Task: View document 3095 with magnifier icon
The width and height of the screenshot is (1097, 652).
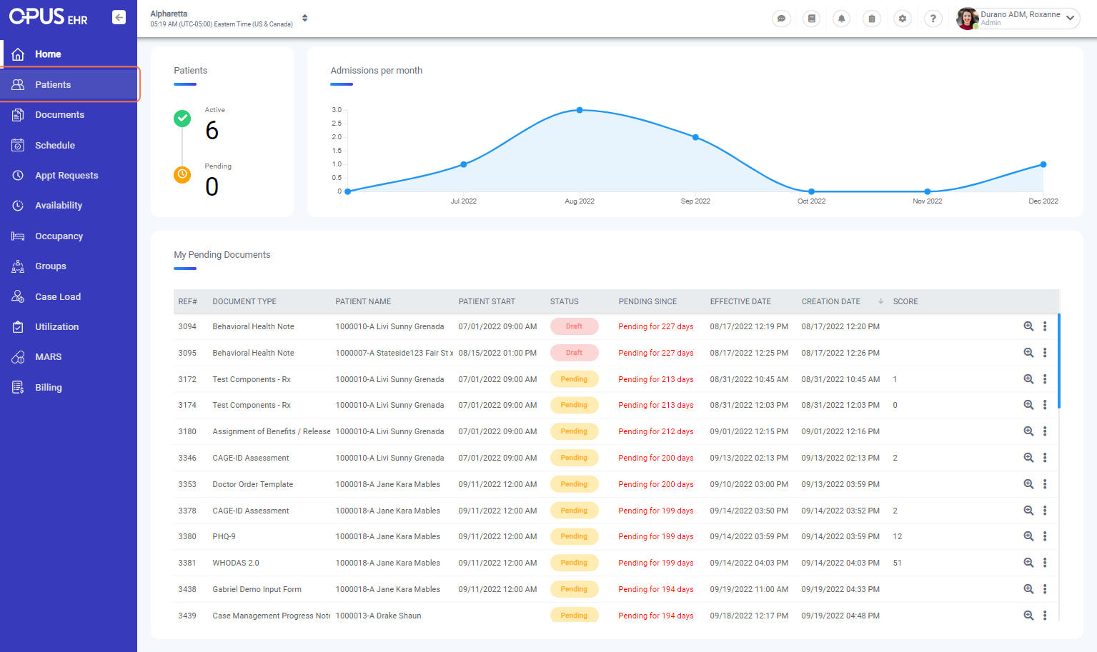Action: [1028, 353]
